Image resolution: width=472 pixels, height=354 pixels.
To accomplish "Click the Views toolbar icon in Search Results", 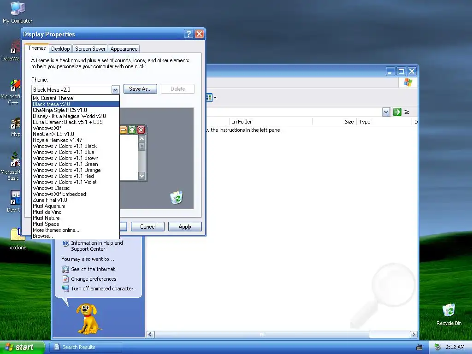I will 209,97.
